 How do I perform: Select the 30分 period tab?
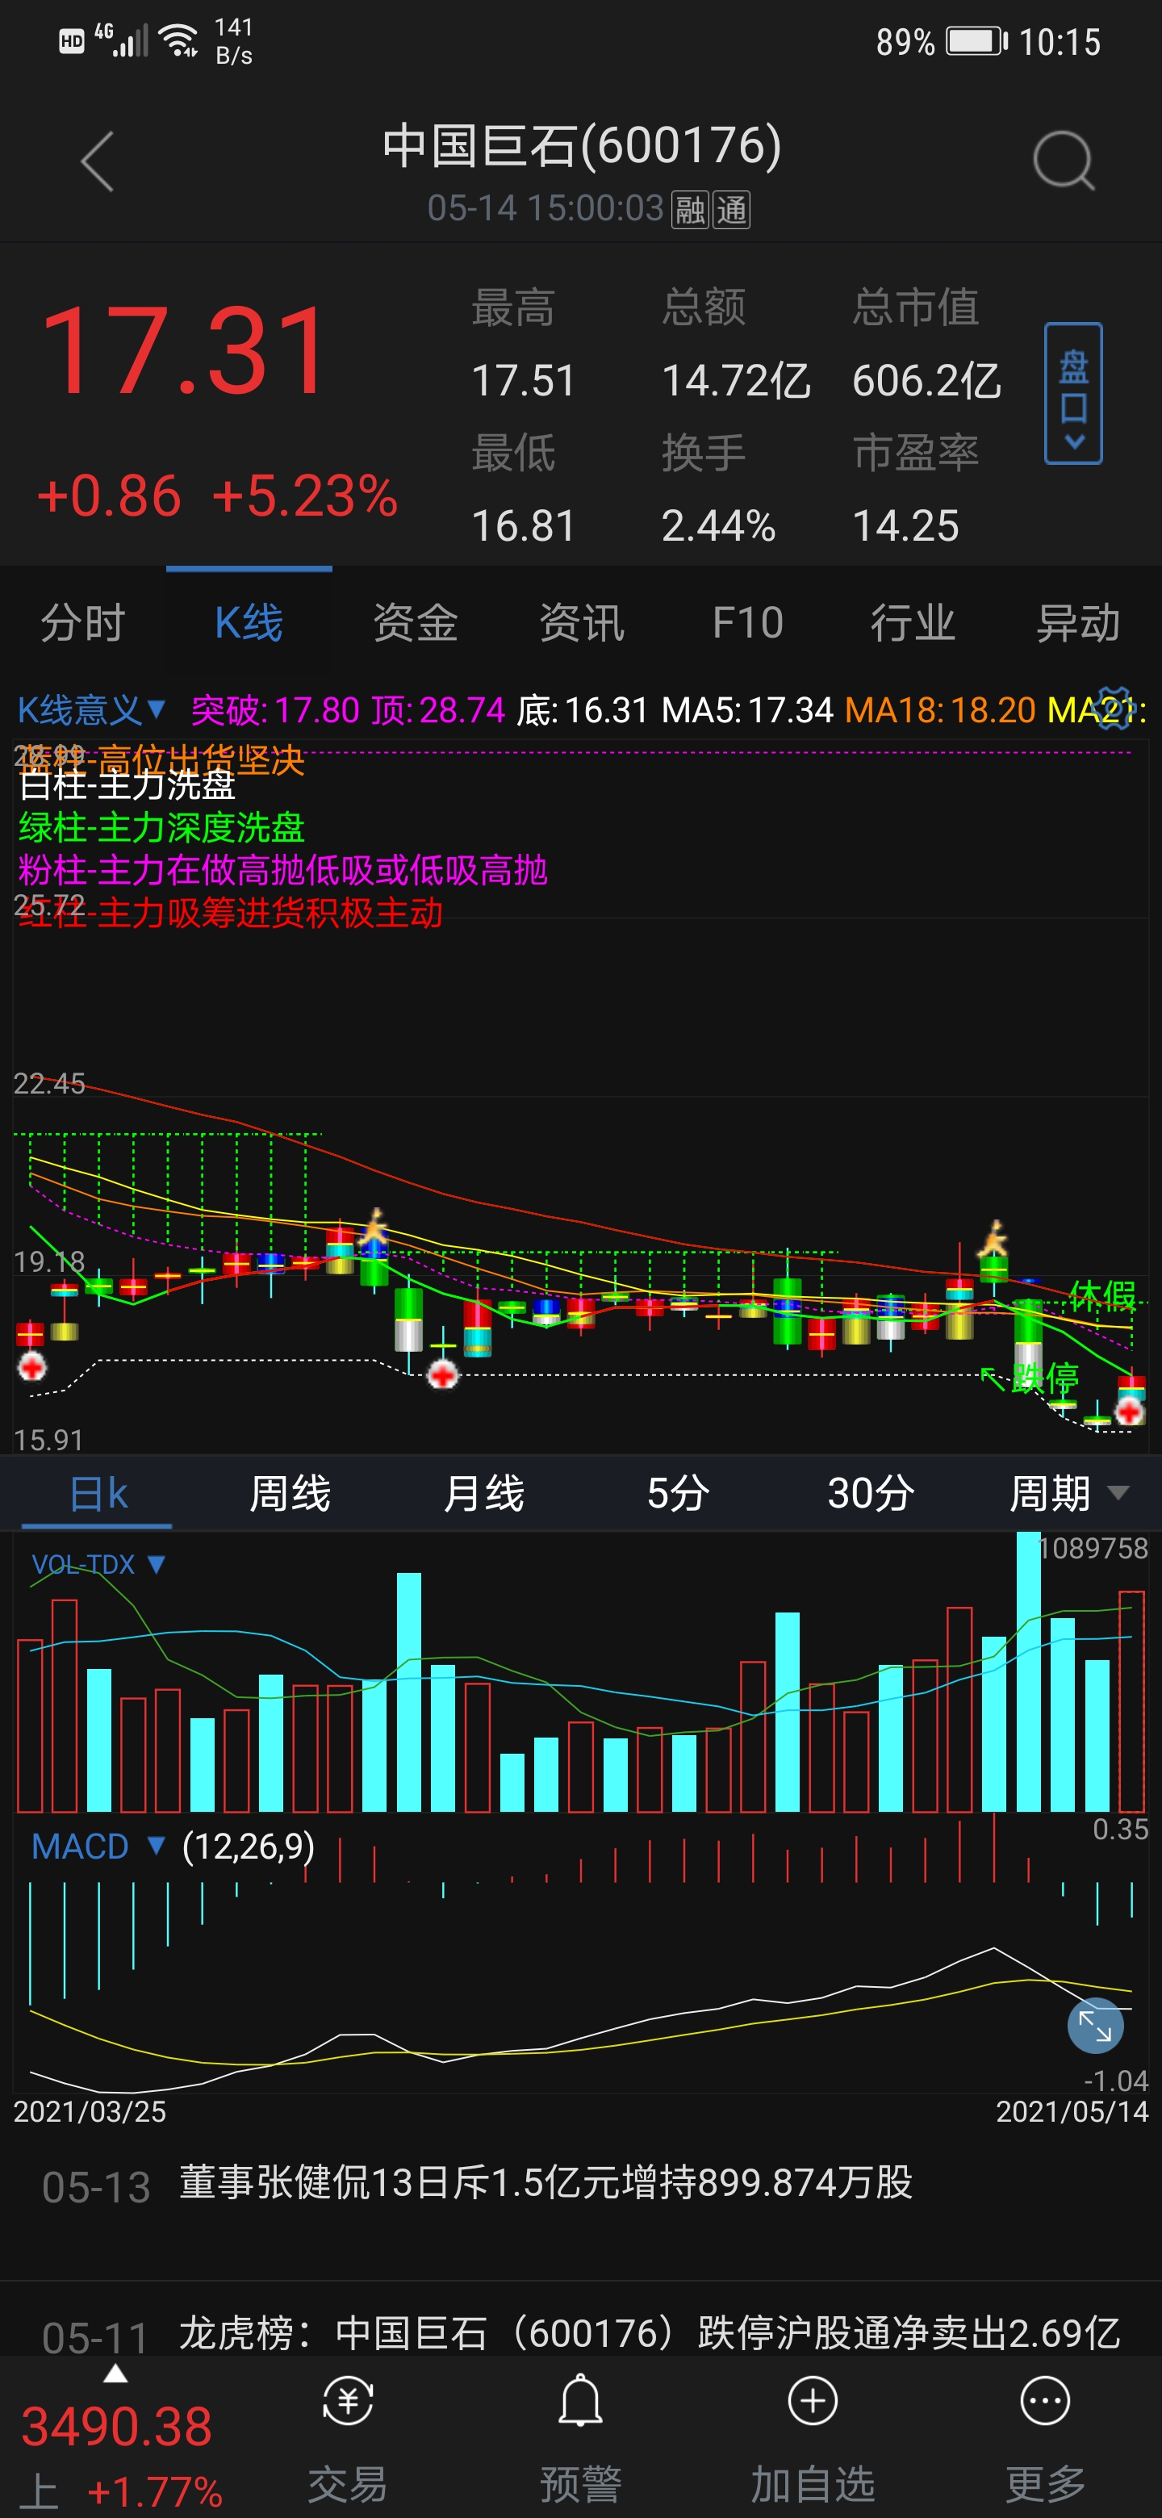click(x=871, y=1494)
